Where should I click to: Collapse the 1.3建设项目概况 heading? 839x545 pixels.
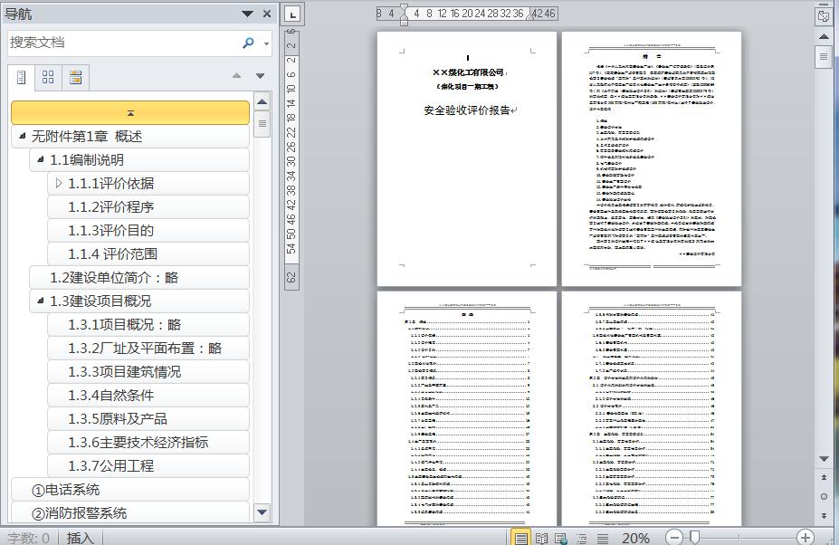point(41,301)
